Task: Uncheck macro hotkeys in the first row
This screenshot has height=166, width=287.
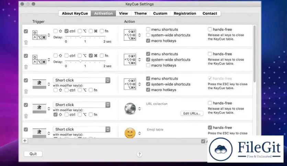Action: (x=148, y=40)
